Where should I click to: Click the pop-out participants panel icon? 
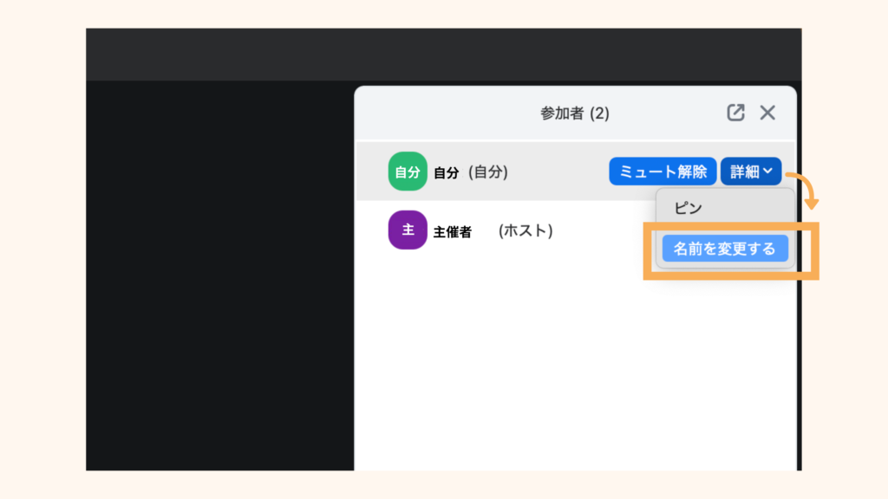(736, 113)
